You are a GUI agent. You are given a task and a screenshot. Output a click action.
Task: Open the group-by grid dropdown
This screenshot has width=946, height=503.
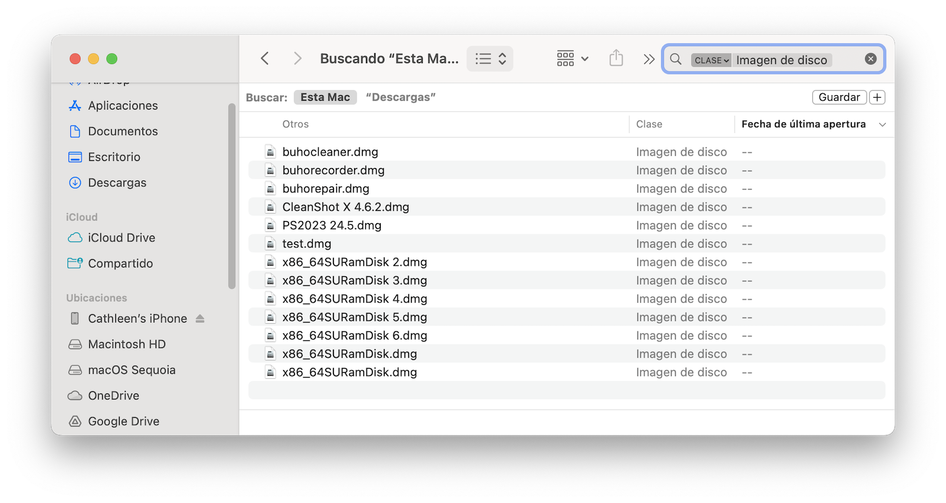click(572, 59)
